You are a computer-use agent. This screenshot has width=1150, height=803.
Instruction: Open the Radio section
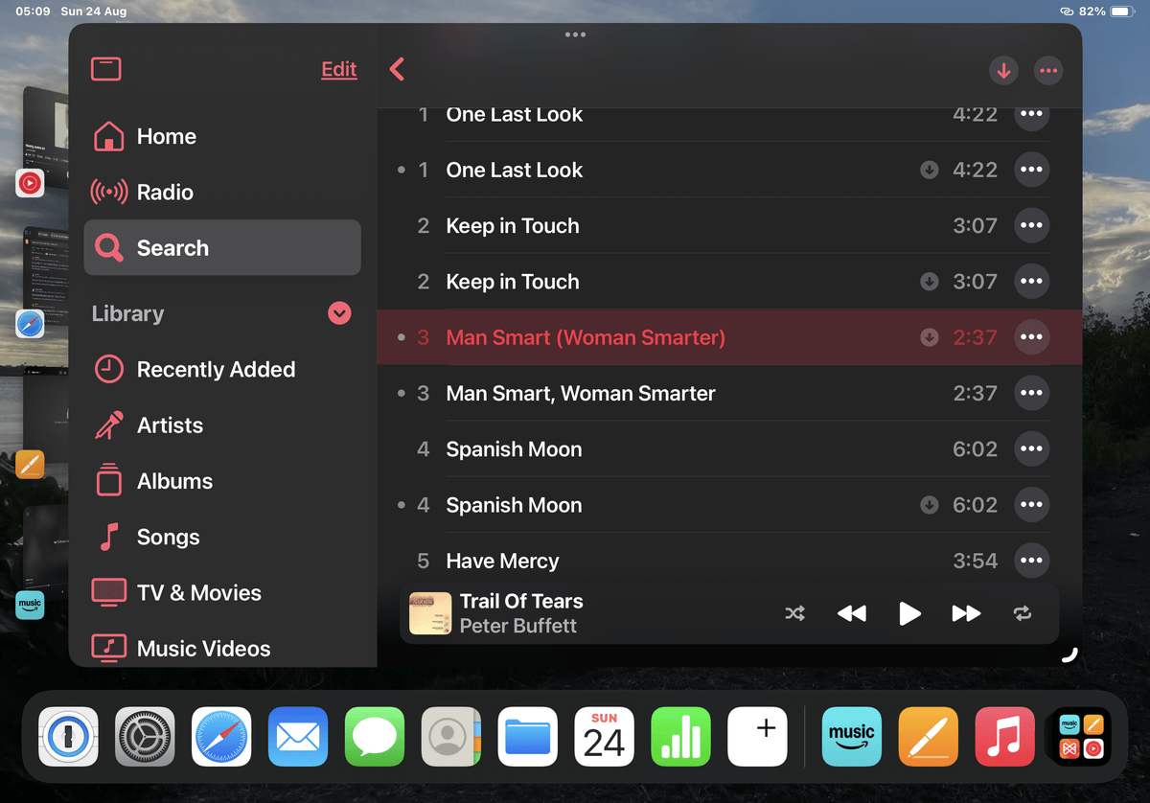222,192
